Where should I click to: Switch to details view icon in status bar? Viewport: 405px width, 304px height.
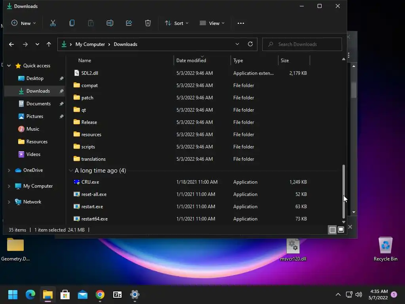tap(332, 230)
